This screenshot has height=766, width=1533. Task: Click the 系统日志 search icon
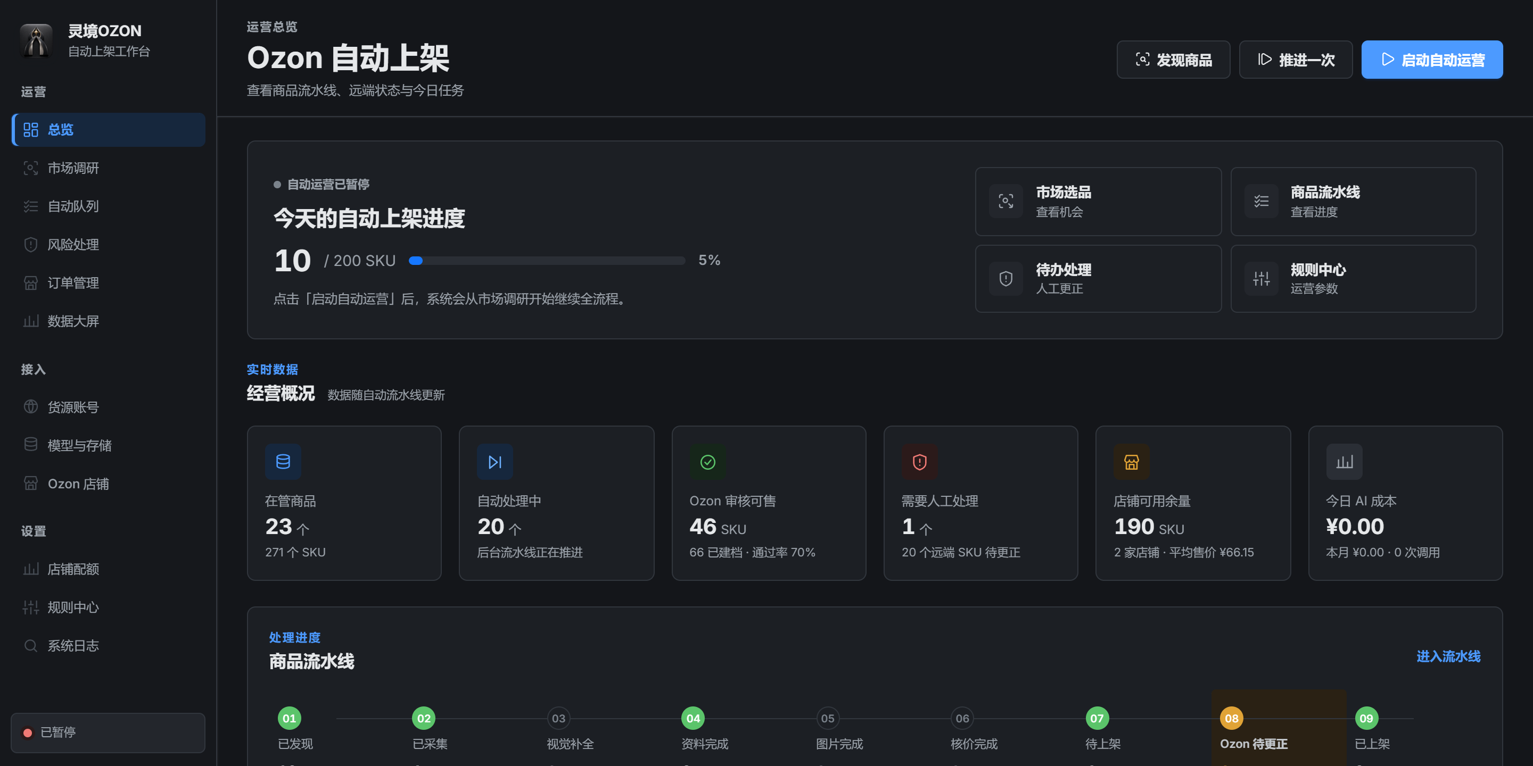[30, 645]
